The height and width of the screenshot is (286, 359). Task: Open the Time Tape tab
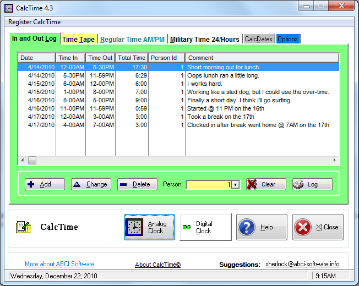click(78, 39)
